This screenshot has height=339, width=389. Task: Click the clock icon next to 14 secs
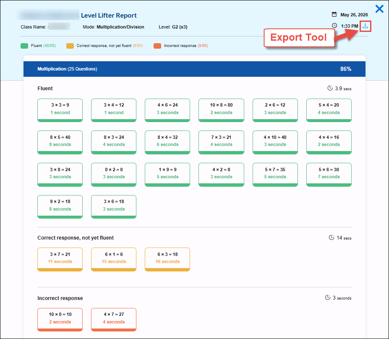point(332,237)
